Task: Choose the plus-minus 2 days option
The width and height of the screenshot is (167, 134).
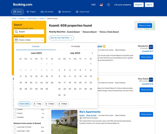Action: [x=49, y=104]
